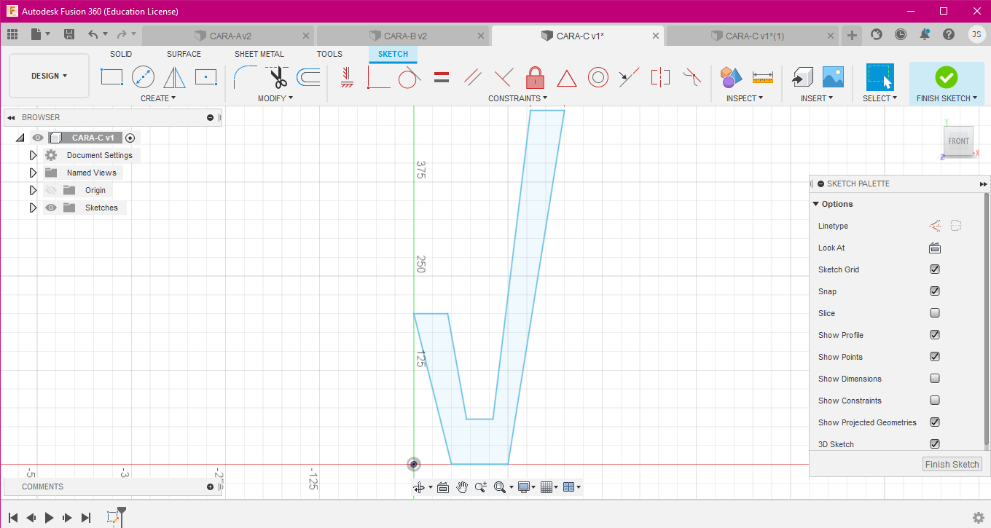This screenshot has height=528, width=991.
Task: Click Finish Sketch in the Sketch Palette
Action: 952,465
